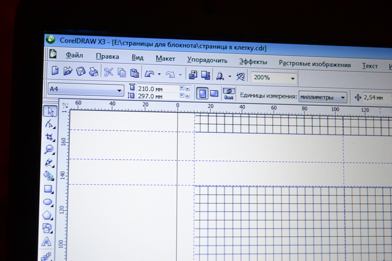
Task: Print the document using the Print icon
Action: (x=94, y=72)
